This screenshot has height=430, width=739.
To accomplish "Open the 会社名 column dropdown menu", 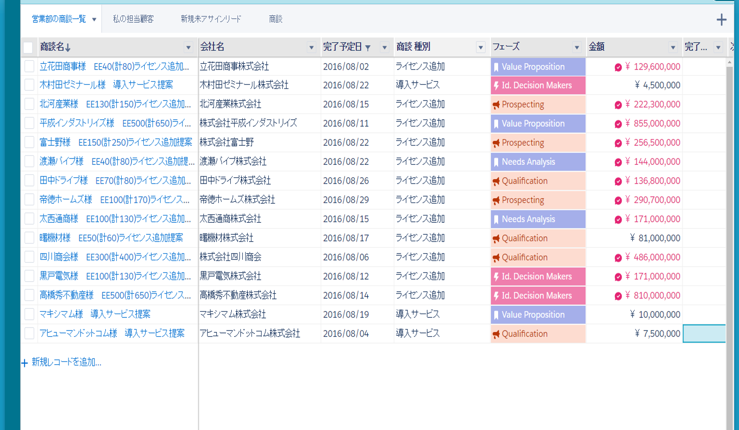I will click(311, 47).
